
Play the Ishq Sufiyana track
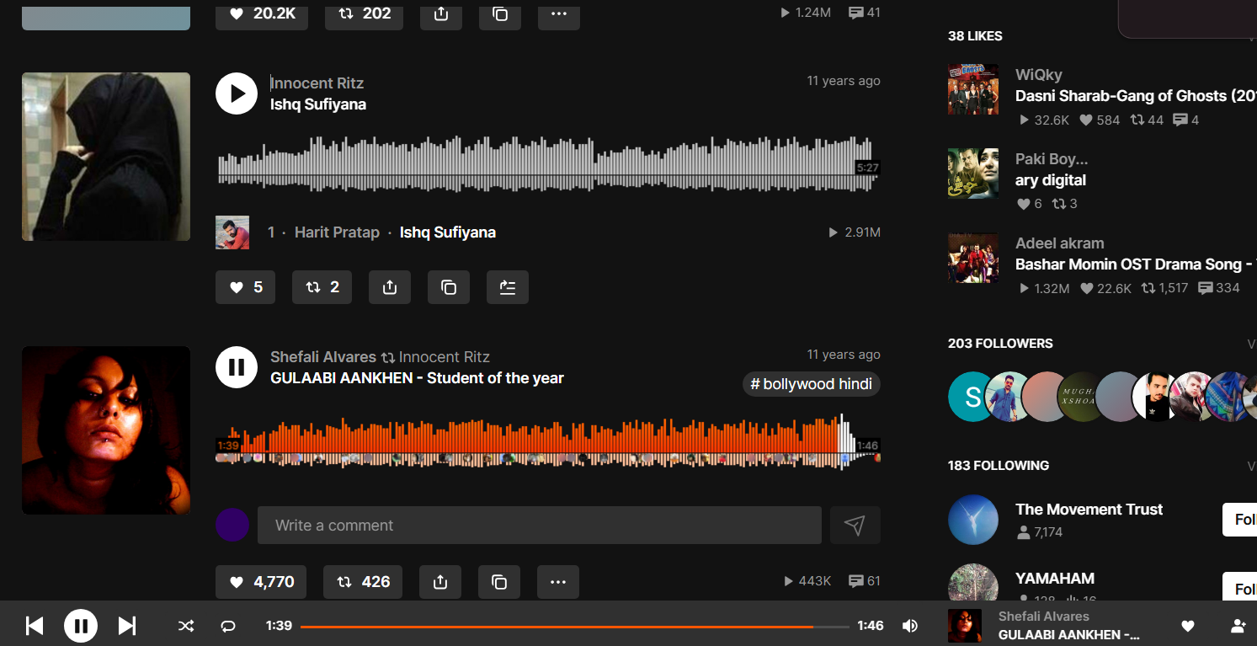tap(237, 93)
